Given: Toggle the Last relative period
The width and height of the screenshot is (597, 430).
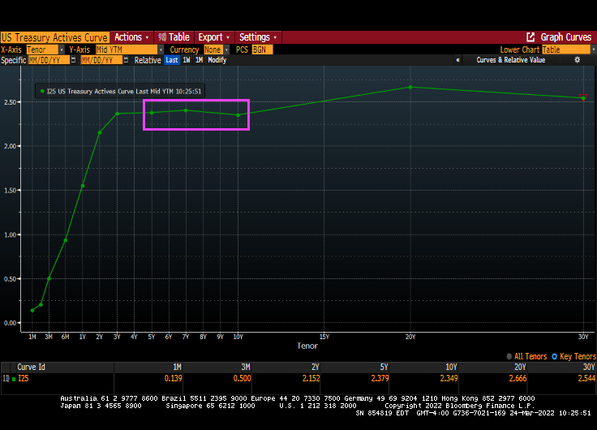Looking at the screenshot, I should point(172,60).
